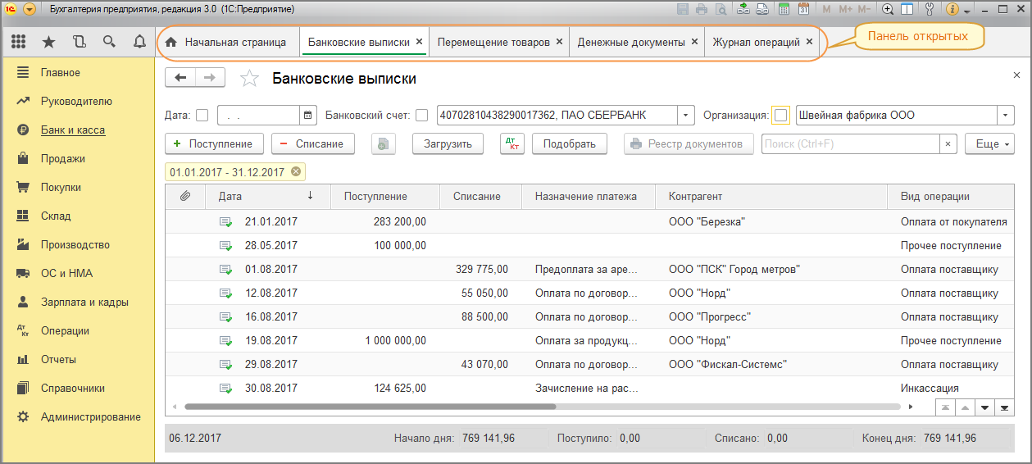
Task: Click the zoom magnifier in title bar
Action: [888, 10]
